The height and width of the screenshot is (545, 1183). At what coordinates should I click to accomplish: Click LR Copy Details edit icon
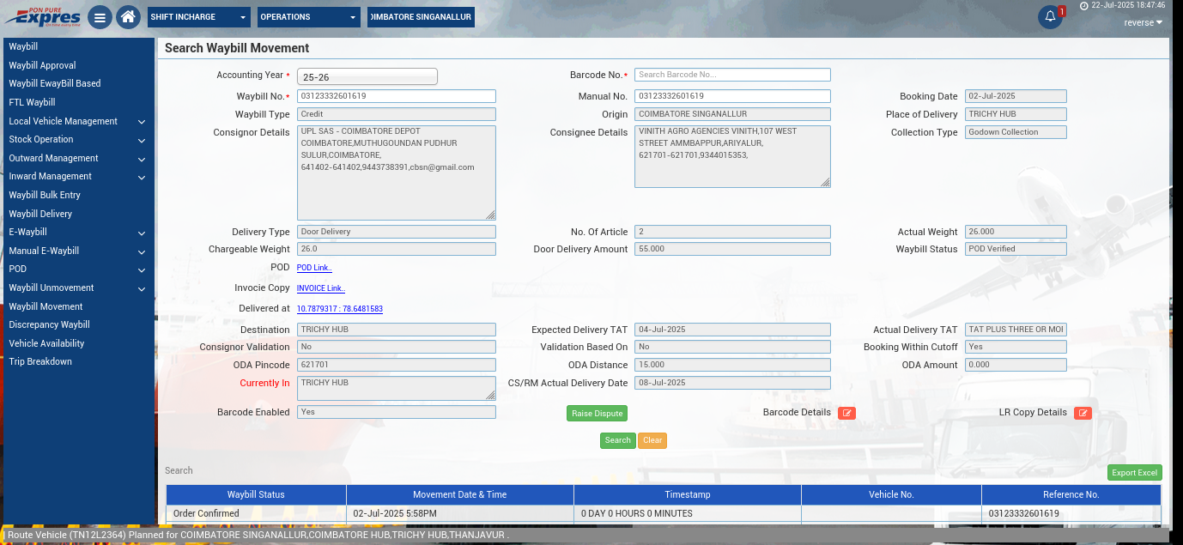click(x=1083, y=414)
